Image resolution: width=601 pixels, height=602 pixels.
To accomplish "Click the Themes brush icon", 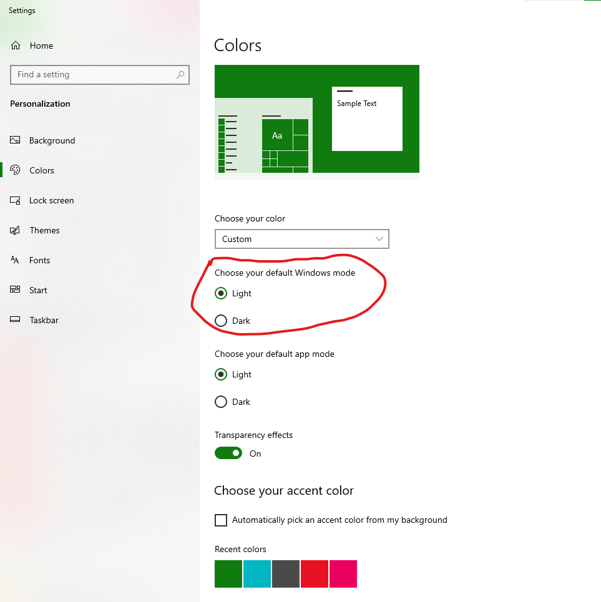I will [15, 230].
